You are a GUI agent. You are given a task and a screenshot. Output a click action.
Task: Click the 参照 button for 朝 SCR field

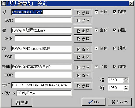83,21
